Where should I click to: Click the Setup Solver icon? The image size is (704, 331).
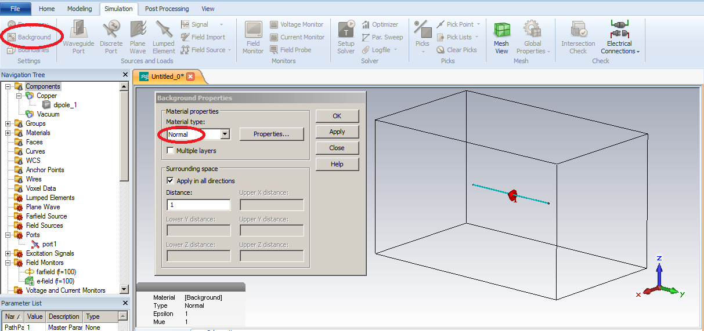(x=346, y=38)
